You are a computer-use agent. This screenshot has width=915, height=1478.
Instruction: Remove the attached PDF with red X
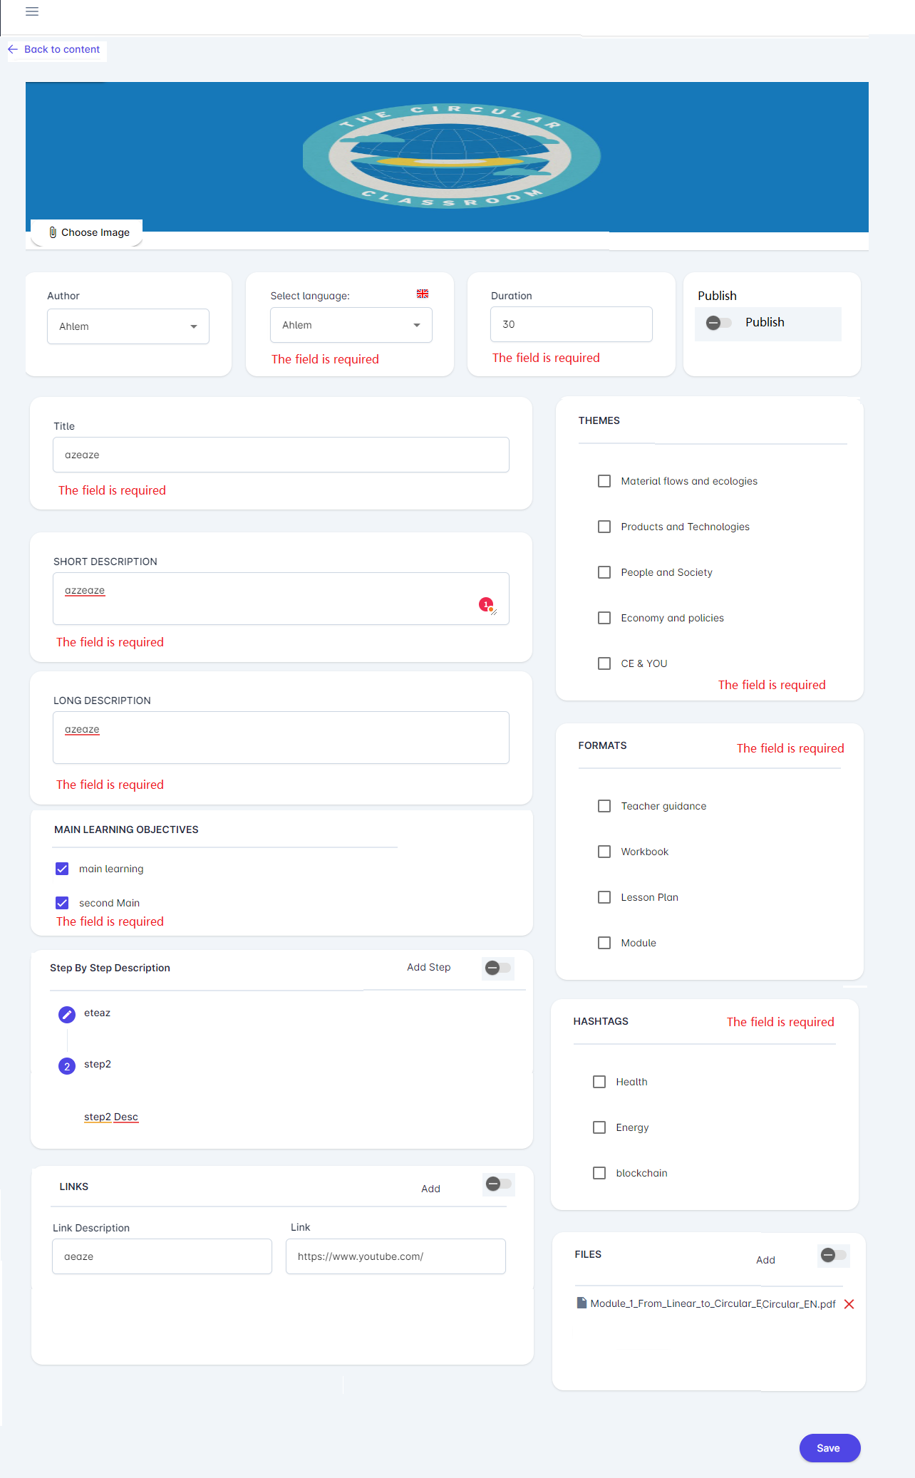(849, 1304)
